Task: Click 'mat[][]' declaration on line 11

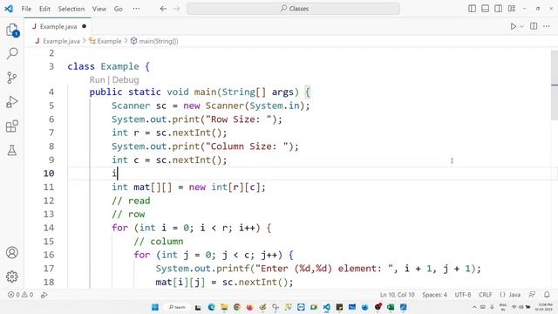Action: pos(153,188)
